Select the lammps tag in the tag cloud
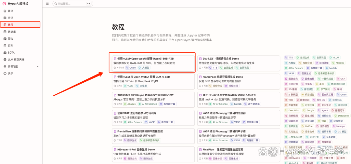This screenshot has height=164, width=351. (339, 126)
